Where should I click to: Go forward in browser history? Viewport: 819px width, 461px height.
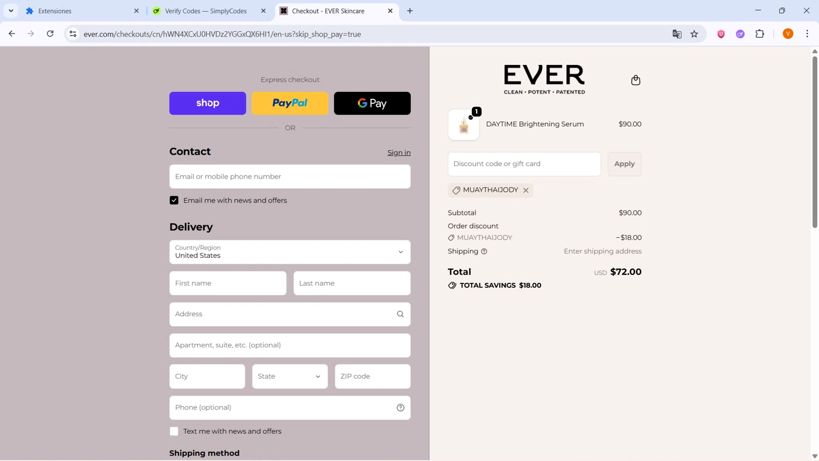[x=31, y=34]
